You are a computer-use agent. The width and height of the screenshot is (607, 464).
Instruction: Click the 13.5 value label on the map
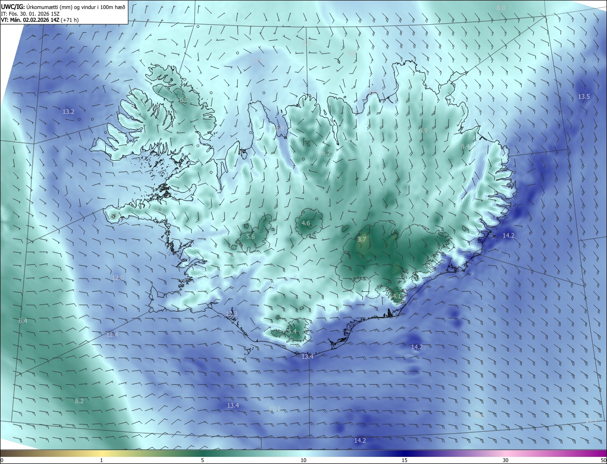(584, 96)
